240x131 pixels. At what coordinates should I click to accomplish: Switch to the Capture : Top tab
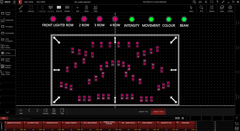pyautogui.click(x=143, y=112)
